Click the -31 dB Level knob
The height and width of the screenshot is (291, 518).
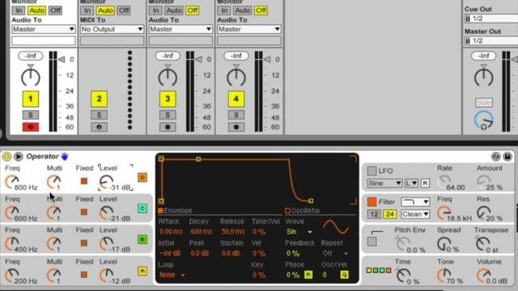(x=106, y=183)
